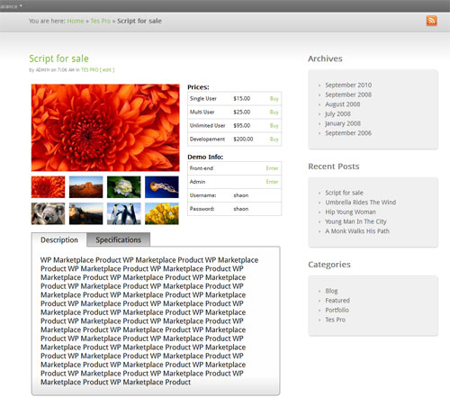450x406 pixels.
Task: Buy the Unlimited User license
Action: (x=274, y=126)
